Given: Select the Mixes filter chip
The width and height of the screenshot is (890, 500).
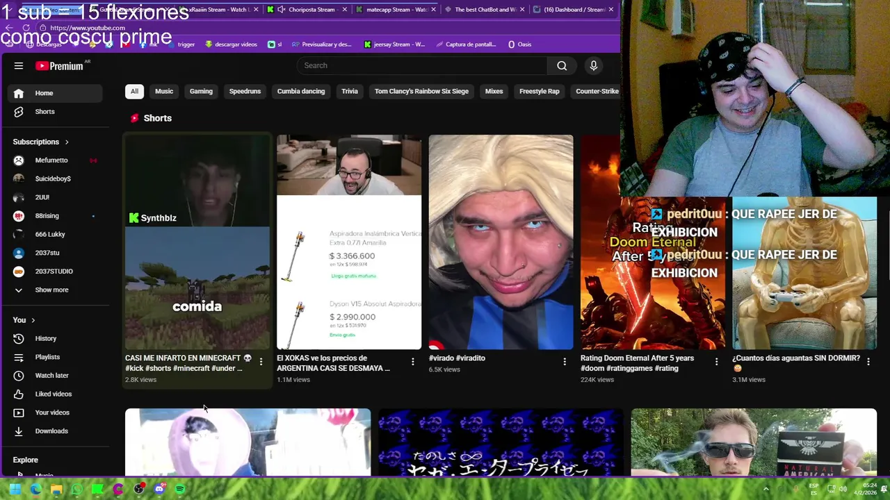Looking at the screenshot, I should point(494,91).
